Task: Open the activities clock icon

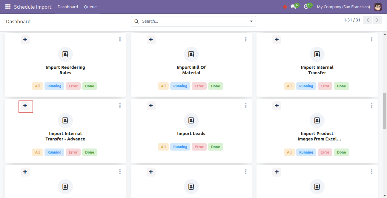Action: (306, 7)
